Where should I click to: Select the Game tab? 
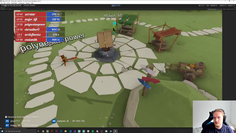(3, 8)
